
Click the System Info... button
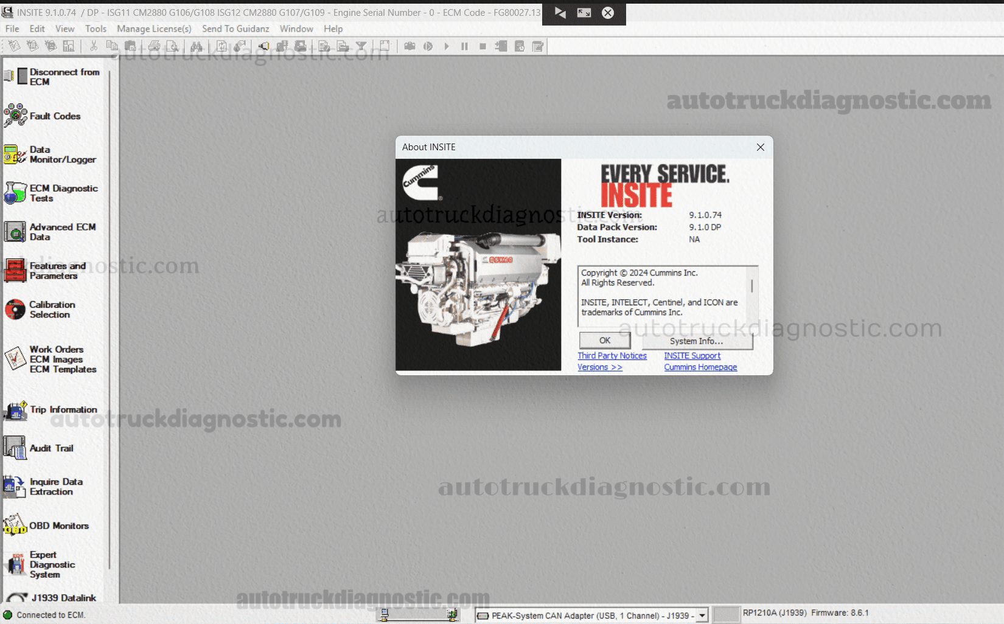point(697,341)
